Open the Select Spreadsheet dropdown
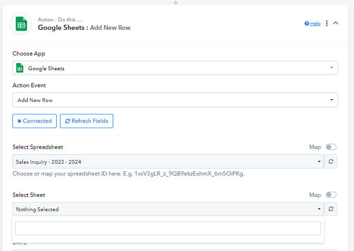This screenshot has height=251, width=354. (168, 161)
